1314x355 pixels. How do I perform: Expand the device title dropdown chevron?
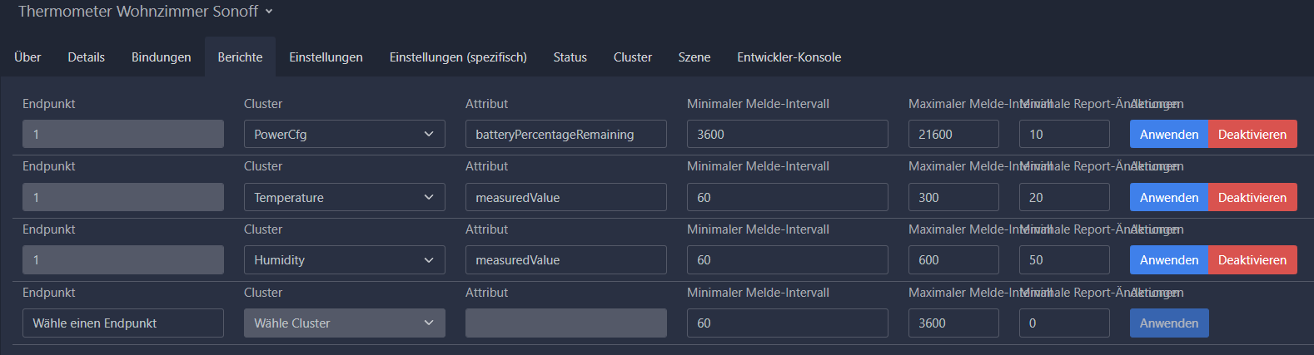(x=269, y=12)
